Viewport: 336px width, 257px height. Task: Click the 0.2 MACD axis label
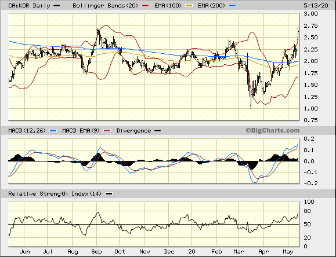click(309, 139)
